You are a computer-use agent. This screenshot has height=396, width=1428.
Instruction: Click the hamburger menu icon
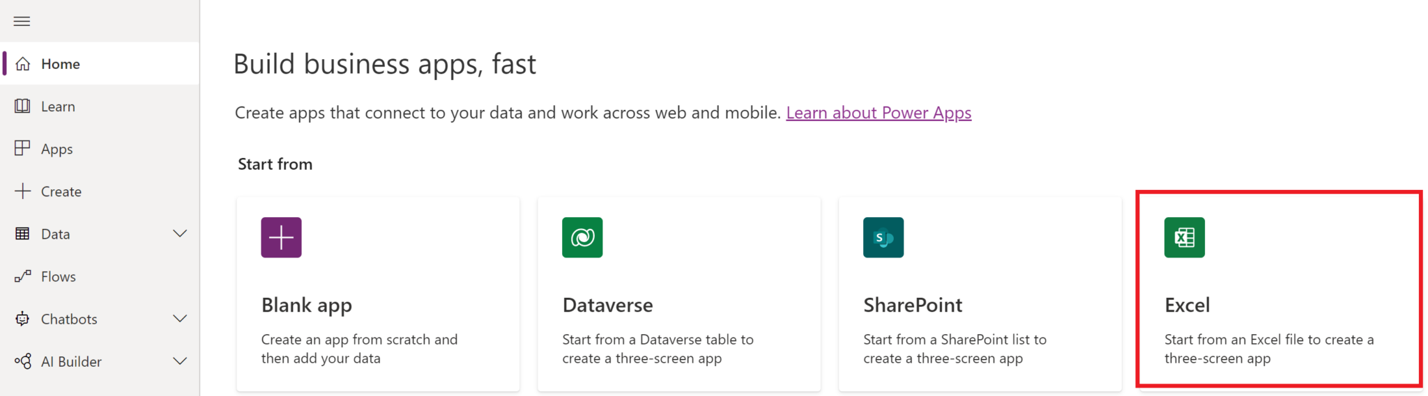pyautogui.click(x=22, y=21)
